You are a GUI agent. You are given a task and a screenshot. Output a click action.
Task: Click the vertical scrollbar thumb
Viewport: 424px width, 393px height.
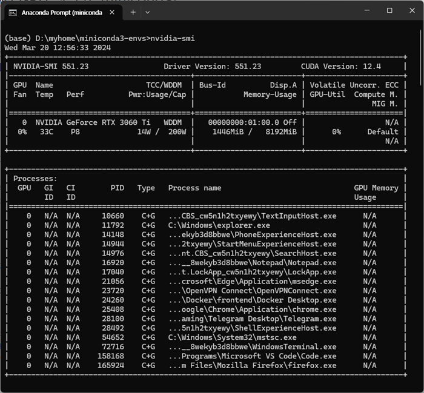422,58
